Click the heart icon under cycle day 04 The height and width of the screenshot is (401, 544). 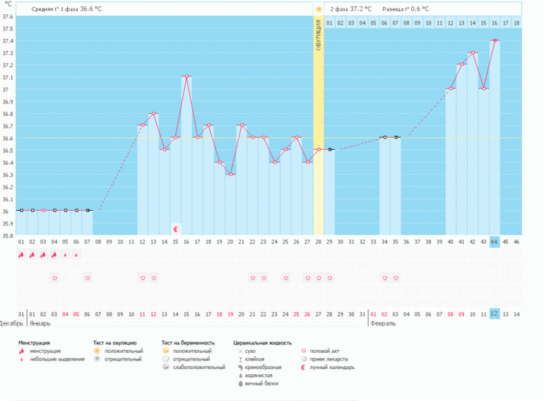click(x=54, y=278)
